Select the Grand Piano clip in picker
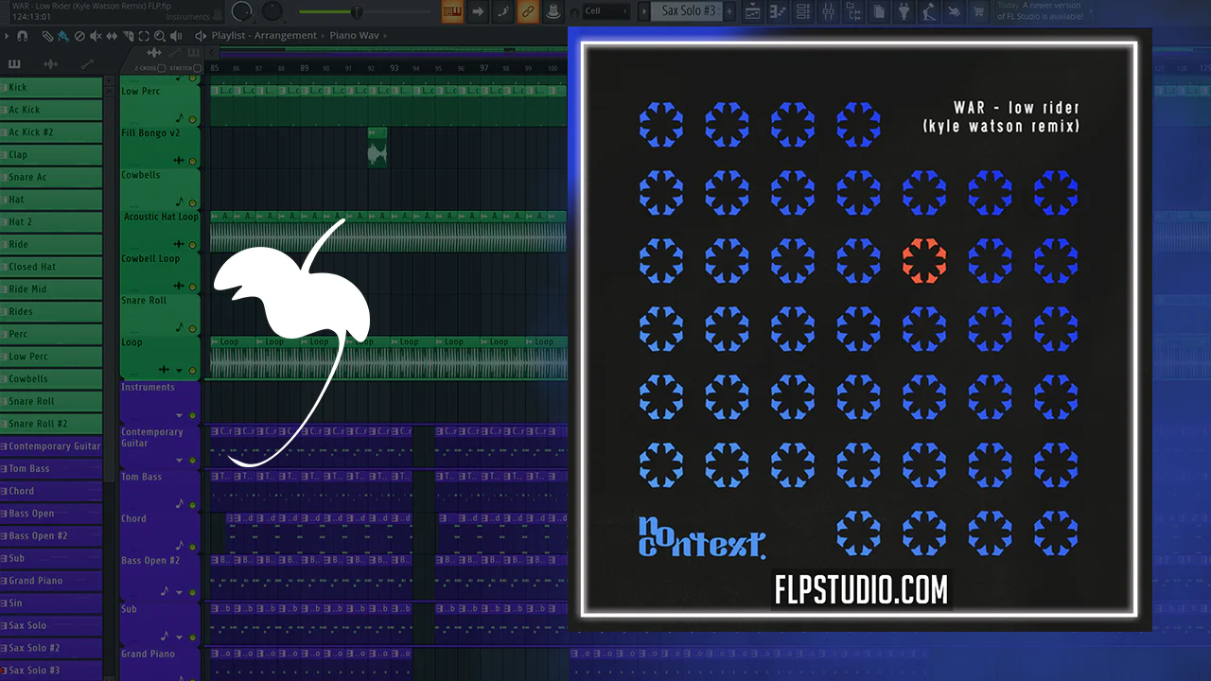The height and width of the screenshot is (681, 1211). tap(51, 581)
